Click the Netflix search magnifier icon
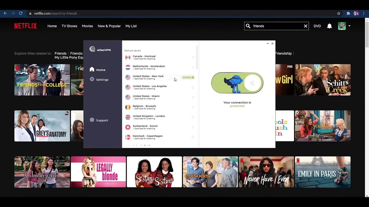 click(x=248, y=26)
